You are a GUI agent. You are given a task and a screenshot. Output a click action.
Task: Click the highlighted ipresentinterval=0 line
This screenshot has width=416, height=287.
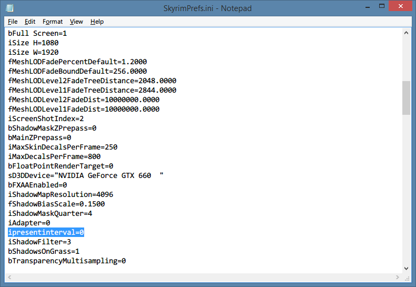coord(46,232)
